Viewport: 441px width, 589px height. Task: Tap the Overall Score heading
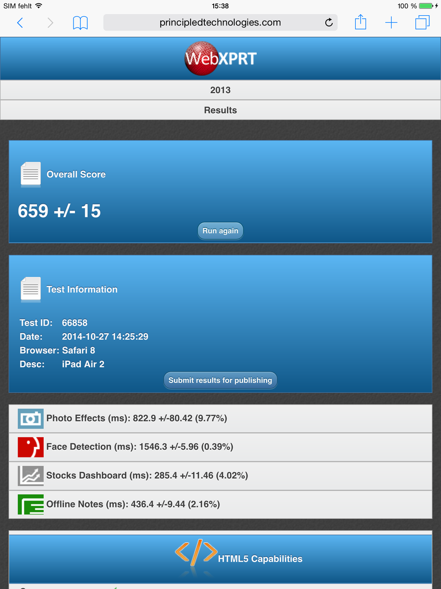76,174
